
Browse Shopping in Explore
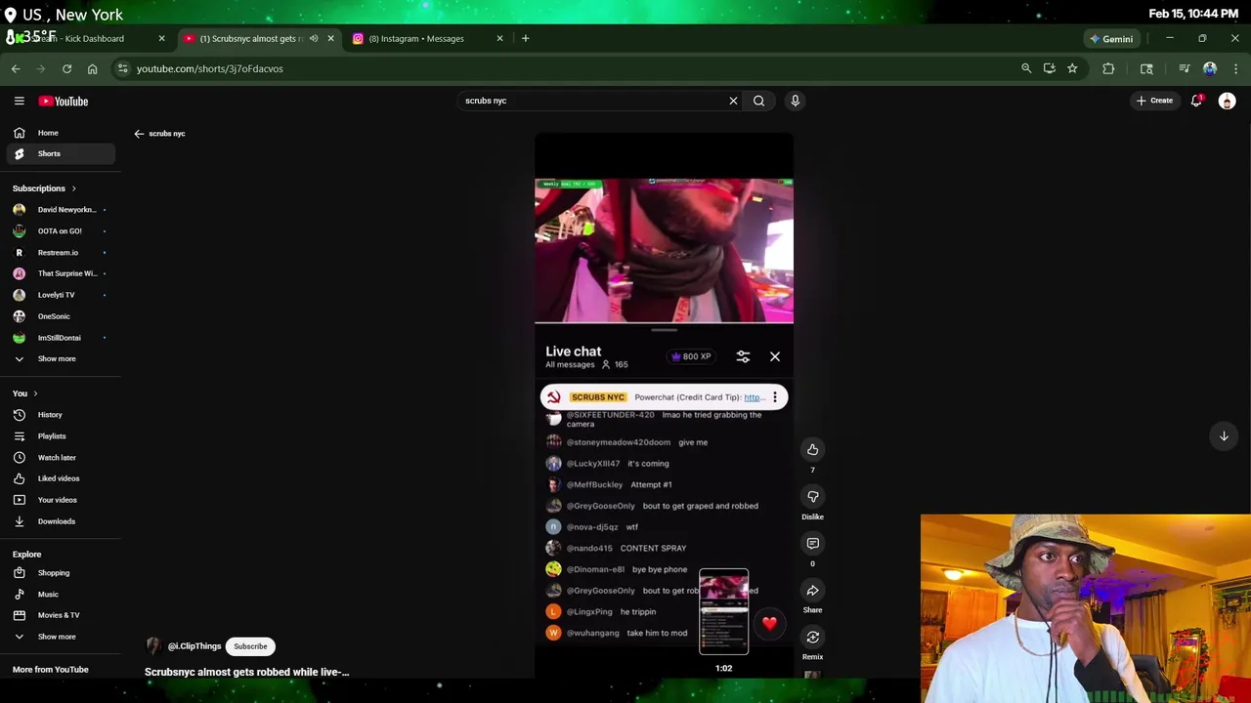click(59, 573)
